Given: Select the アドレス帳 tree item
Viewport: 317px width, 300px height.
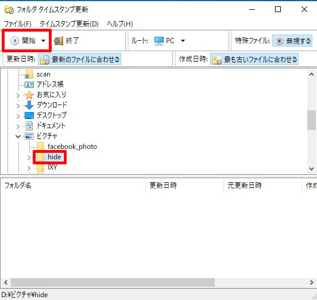Looking at the screenshot, I should tap(50, 84).
